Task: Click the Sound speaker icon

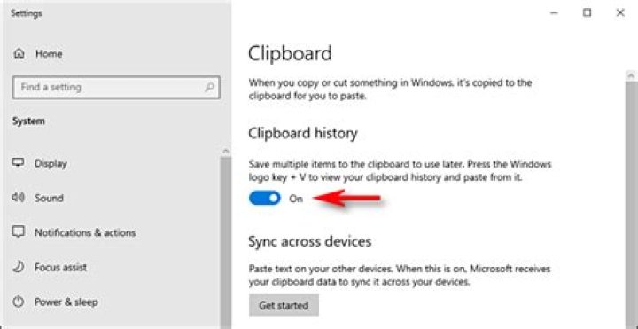Action: coord(19,198)
